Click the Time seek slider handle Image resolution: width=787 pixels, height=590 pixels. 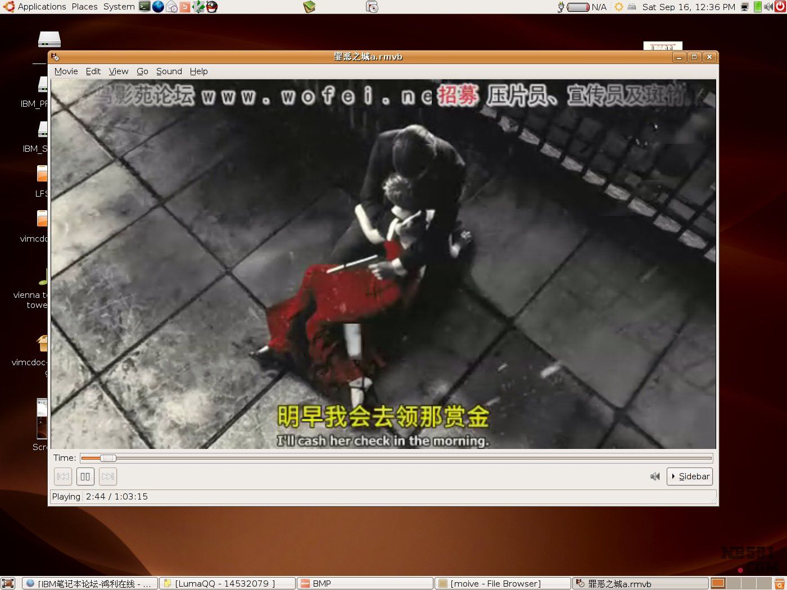108,458
